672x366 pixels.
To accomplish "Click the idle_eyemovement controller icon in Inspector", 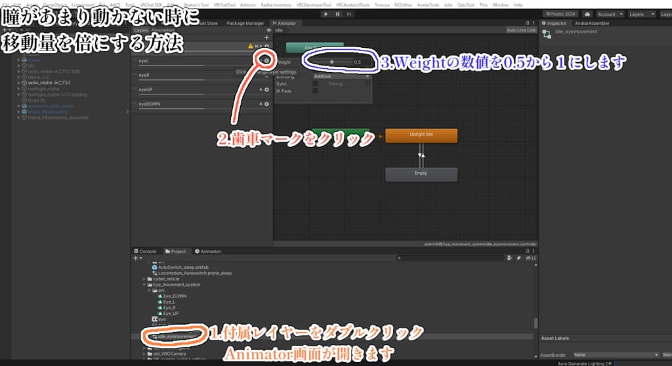I will (x=547, y=35).
